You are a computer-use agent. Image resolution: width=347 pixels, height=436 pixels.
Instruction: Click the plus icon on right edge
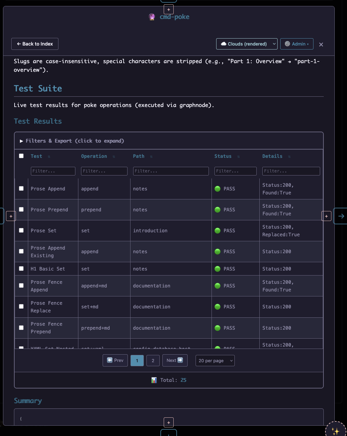click(x=326, y=216)
